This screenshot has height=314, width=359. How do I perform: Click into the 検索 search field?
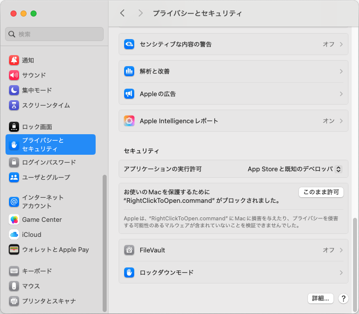(x=54, y=34)
